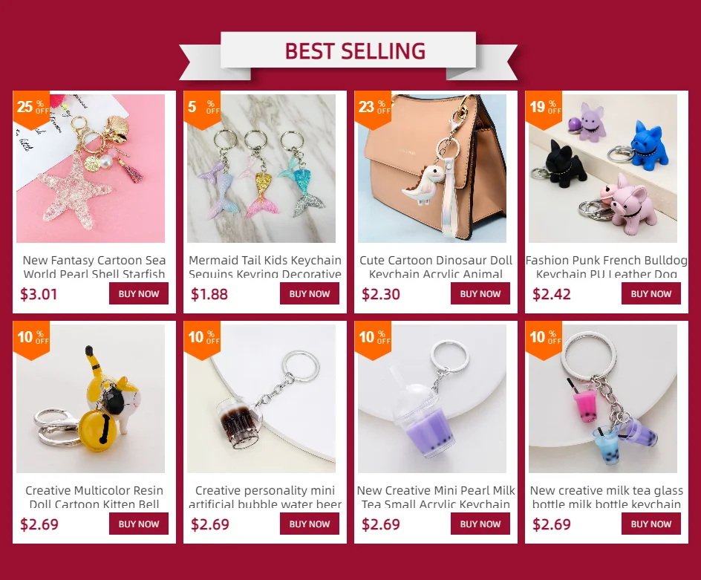Click the 5% off discount badge

[x=202, y=110]
